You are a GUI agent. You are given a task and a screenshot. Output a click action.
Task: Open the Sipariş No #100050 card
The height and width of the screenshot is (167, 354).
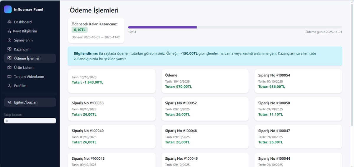point(298,109)
